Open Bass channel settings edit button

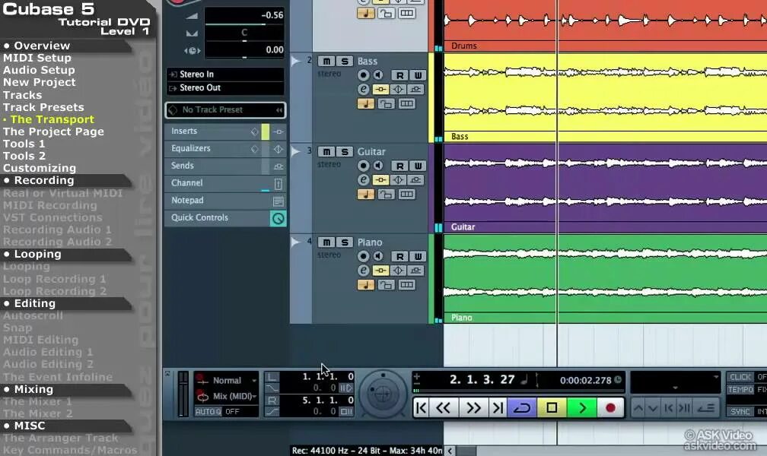tap(363, 90)
